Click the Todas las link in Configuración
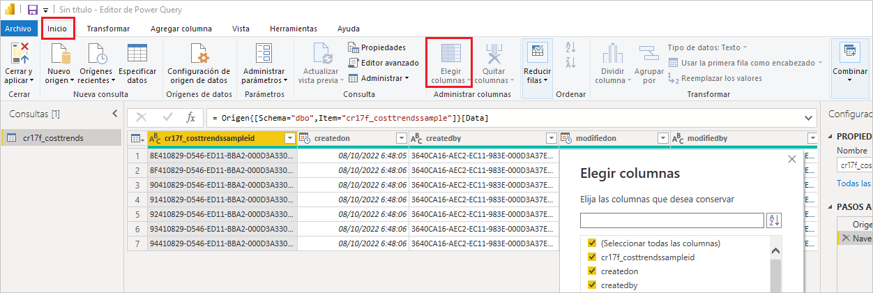The image size is (873, 293). click(854, 183)
